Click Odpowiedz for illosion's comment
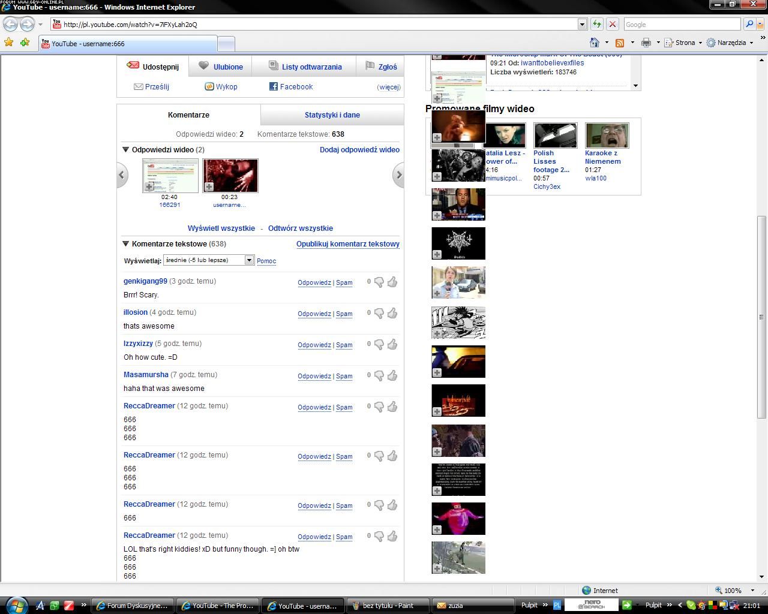 point(314,314)
